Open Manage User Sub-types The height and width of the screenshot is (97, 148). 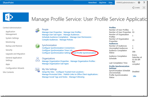tap(52, 35)
